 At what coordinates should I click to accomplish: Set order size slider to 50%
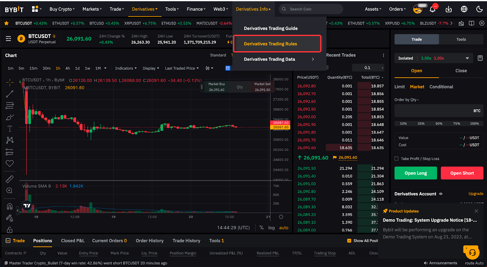pyautogui.click(x=439, y=124)
